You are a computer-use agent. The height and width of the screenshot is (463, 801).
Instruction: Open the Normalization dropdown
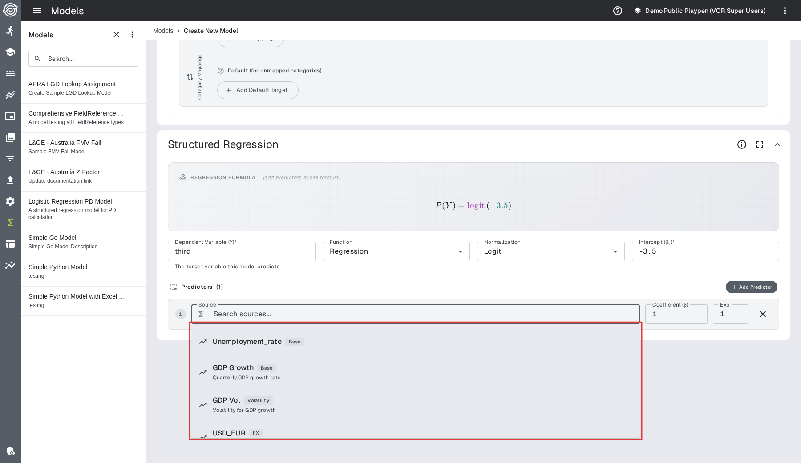(550, 251)
